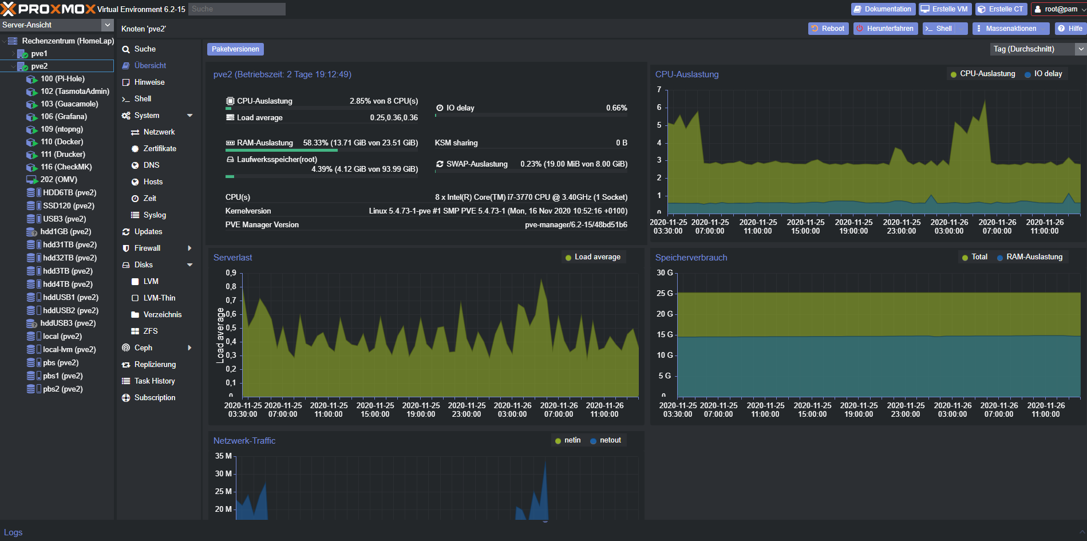The width and height of the screenshot is (1087, 541).
Task: Toggle Load average series in Serverlast legend
Action: [x=592, y=257]
